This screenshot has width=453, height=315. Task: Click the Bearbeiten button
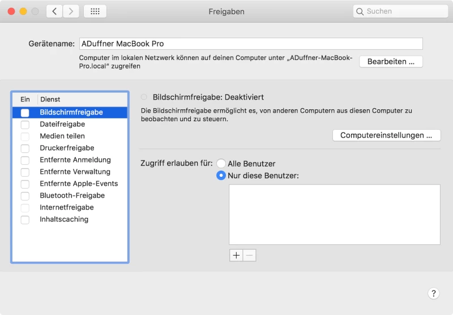click(x=391, y=62)
